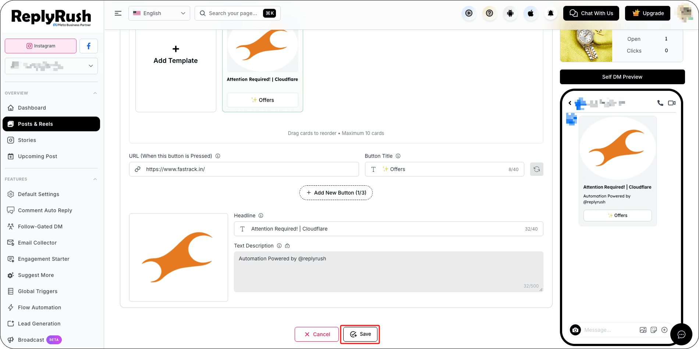Screen dimensions: 699x349
Task: Click the lock icon beside Text Description
Action: click(287, 246)
